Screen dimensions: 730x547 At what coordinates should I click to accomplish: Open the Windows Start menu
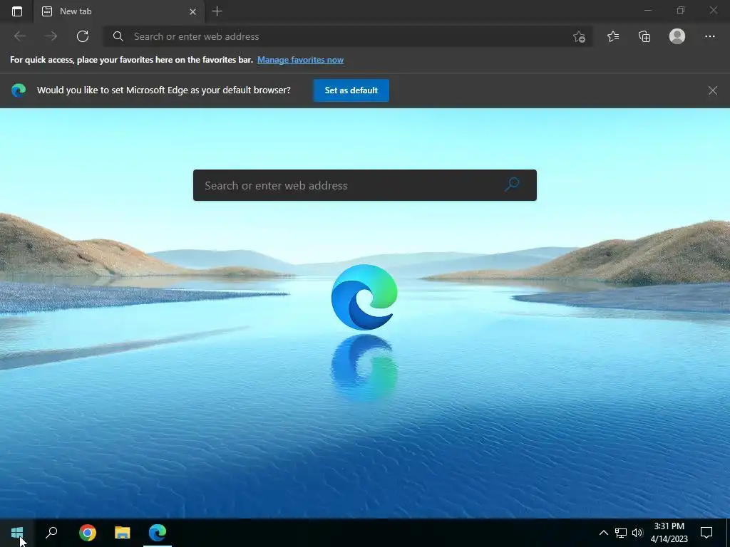tap(17, 533)
